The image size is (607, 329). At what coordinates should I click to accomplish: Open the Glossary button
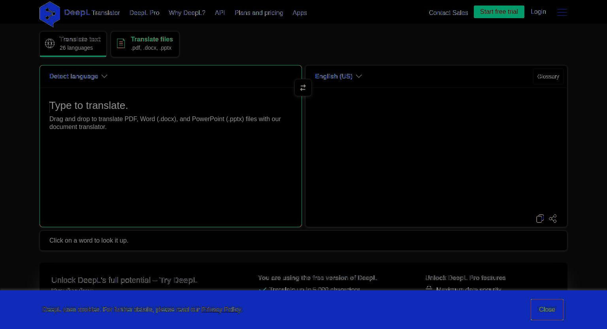coord(548,77)
